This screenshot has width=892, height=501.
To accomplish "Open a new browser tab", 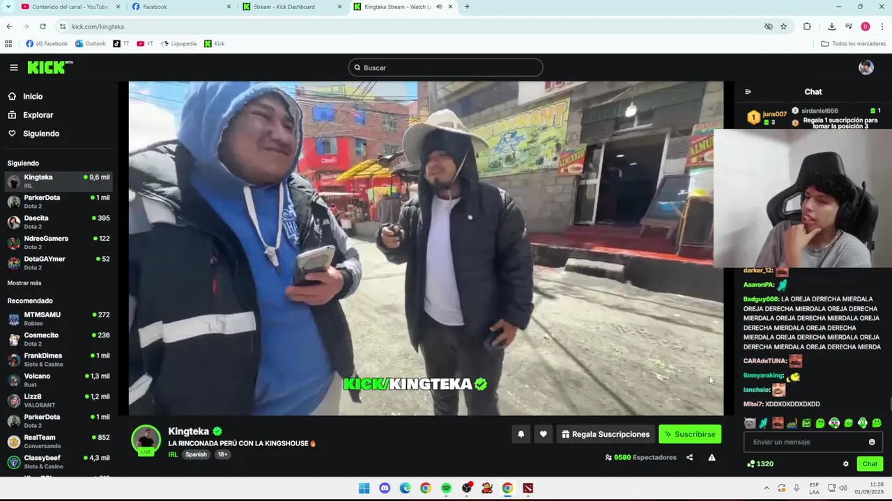I will 467,7.
